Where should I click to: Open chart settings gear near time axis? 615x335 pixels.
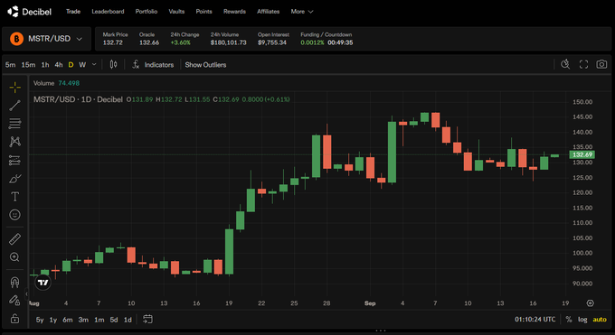590,303
